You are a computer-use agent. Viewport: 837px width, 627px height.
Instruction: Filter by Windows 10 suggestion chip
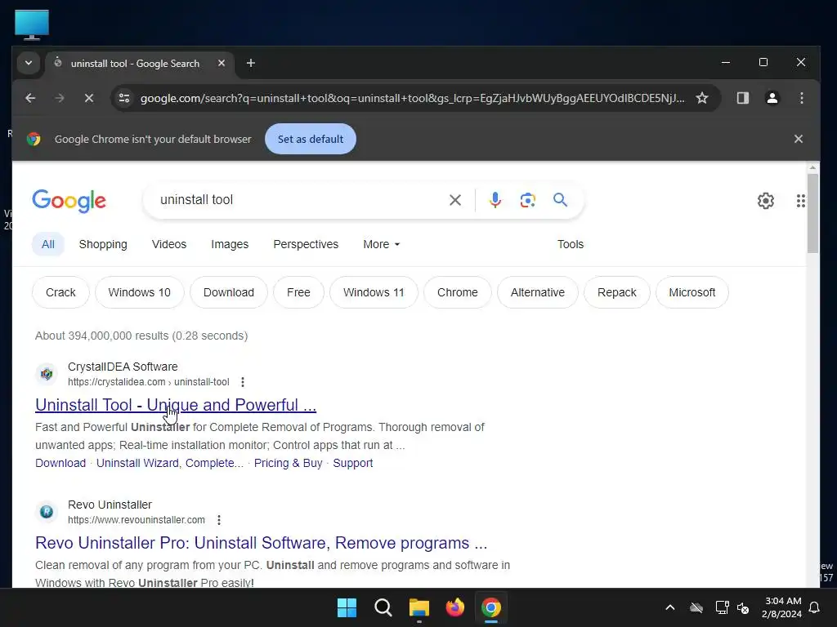click(139, 292)
